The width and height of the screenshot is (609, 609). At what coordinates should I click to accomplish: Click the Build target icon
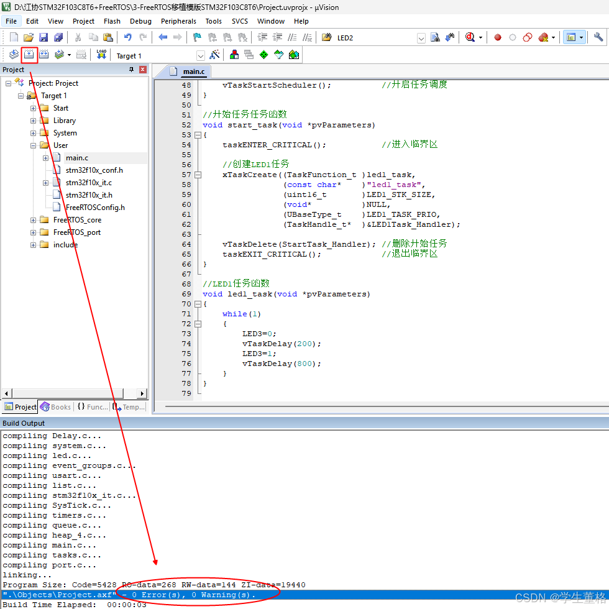(29, 55)
